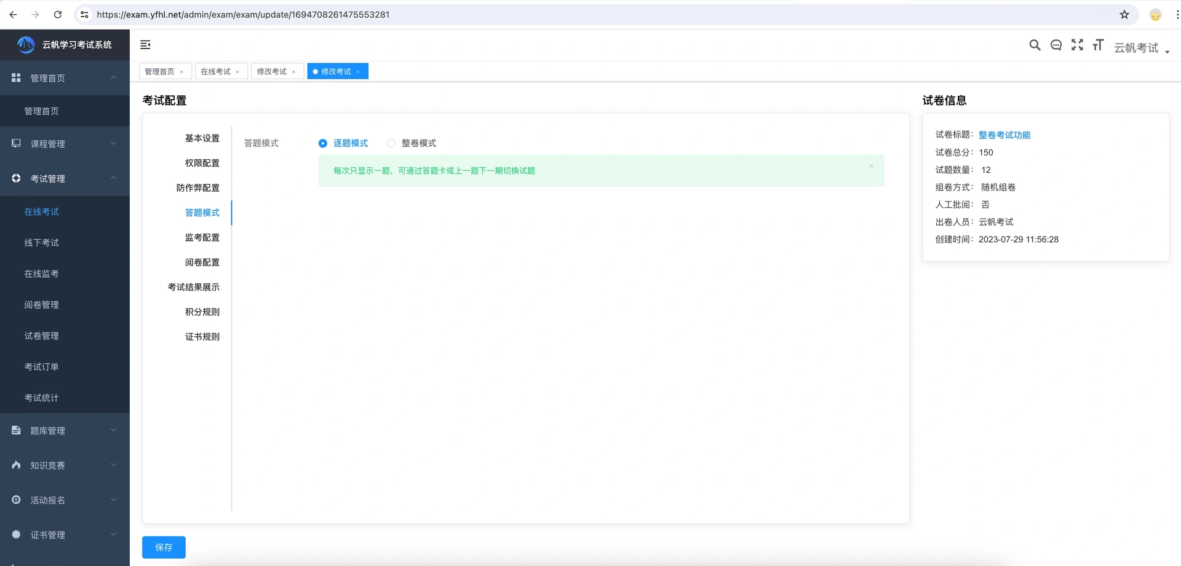Go to 在线监考 in sidebar
This screenshot has height=566, width=1181.
(65, 273)
